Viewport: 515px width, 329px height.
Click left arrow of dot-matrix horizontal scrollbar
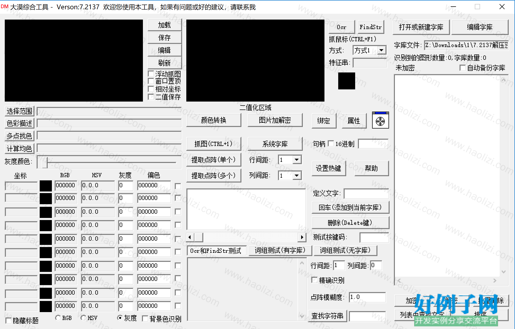[x=190, y=237]
